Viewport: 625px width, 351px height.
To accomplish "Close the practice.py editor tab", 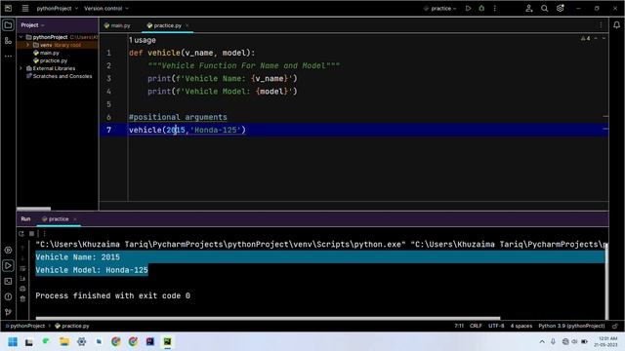I will click(x=187, y=25).
